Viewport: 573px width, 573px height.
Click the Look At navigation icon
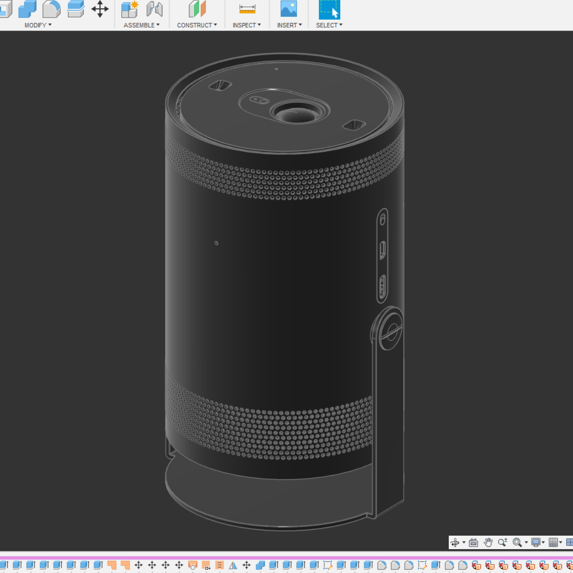click(x=474, y=542)
